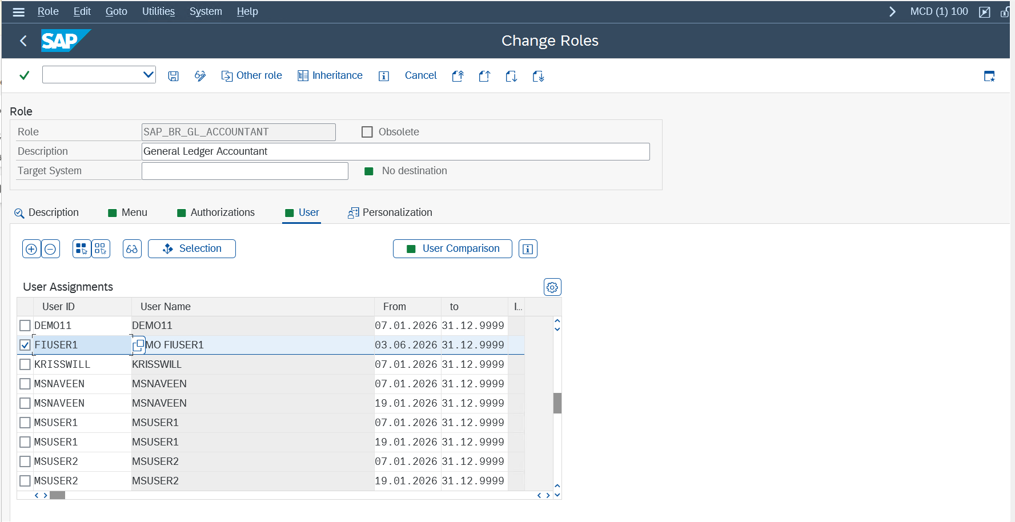Save the role with the disk icon
Viewport: 1015px width, 522px height.
(173, 76)
